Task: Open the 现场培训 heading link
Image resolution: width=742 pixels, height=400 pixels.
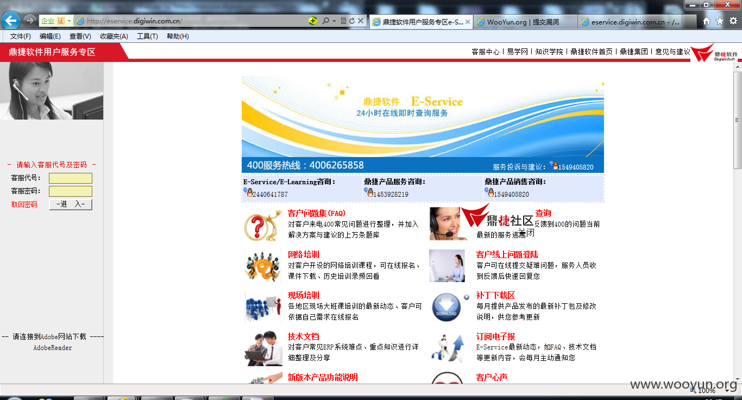Action: coord(304,295)
